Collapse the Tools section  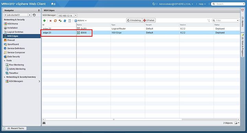coord(4,61)
